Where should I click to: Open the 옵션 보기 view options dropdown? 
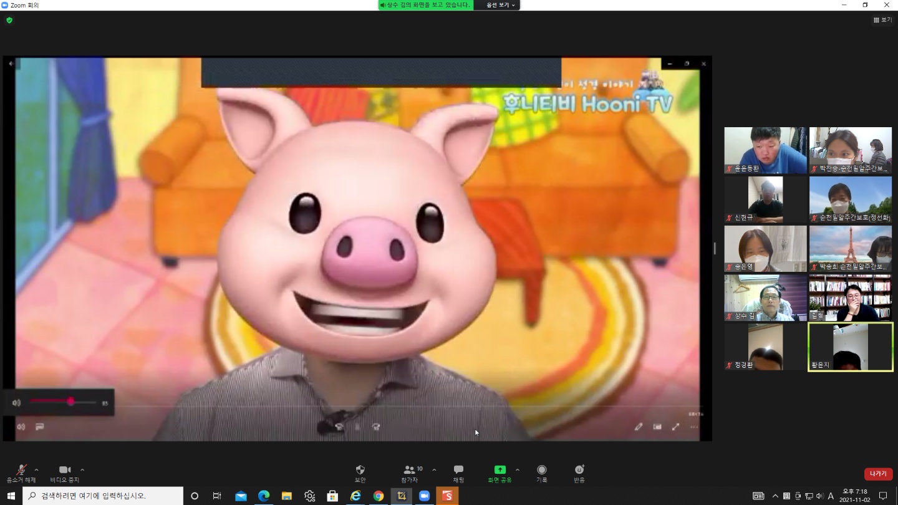500,5
